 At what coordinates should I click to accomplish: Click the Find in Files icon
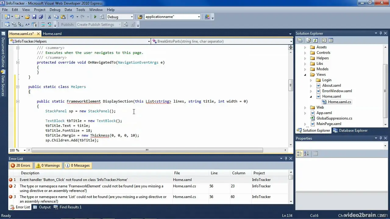140,17
